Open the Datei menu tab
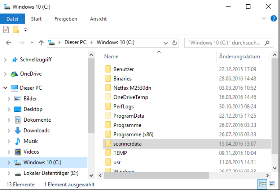The width and height of the screenshot is (280, 190). click(x=12, y=19)
